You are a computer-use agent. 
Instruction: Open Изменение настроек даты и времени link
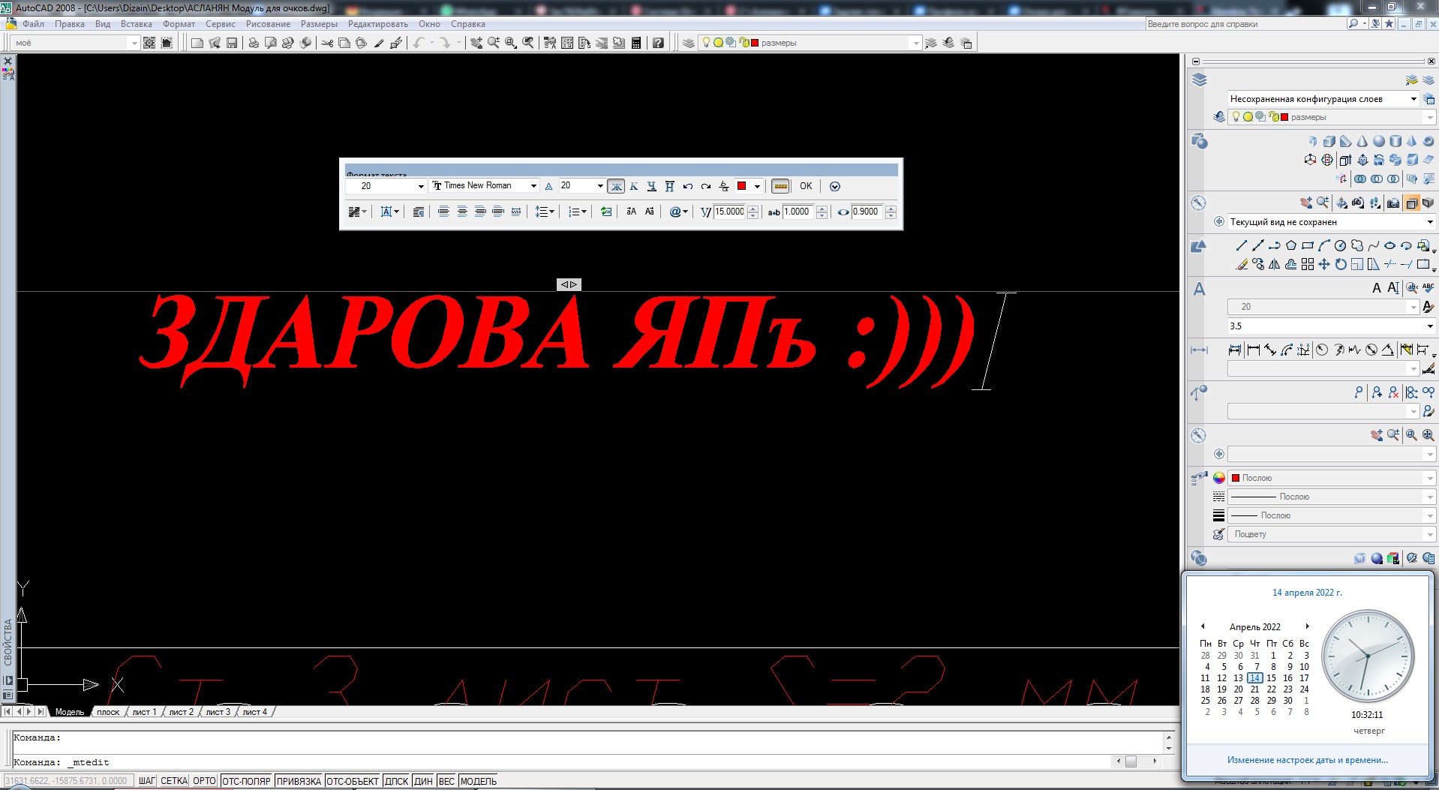(x=1307, y=760)
